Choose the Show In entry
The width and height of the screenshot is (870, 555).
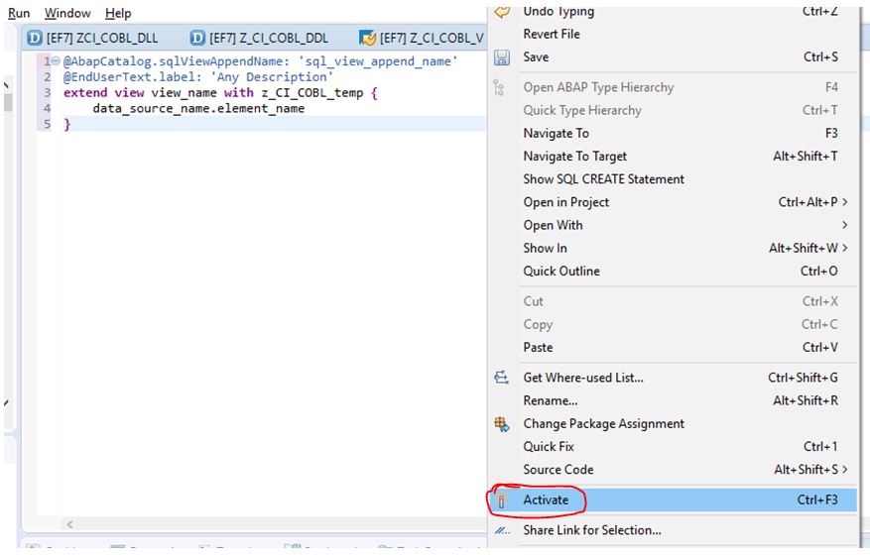(x=673, y=248)
